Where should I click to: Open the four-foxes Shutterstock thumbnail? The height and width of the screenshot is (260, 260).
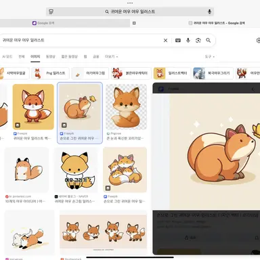click(103, 232)
